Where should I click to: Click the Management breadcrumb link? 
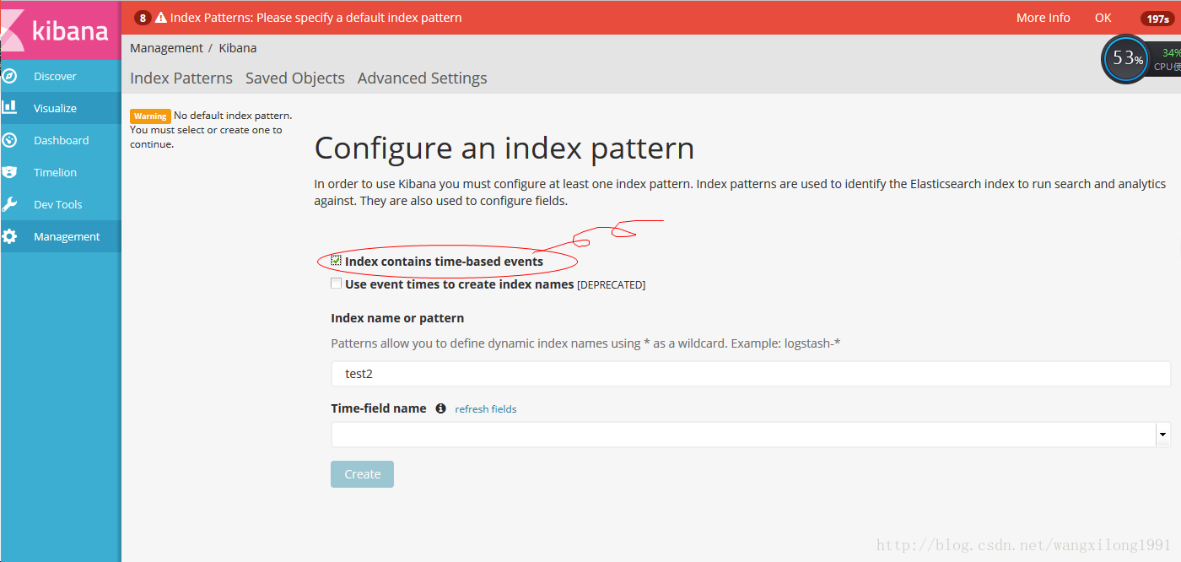166,48
